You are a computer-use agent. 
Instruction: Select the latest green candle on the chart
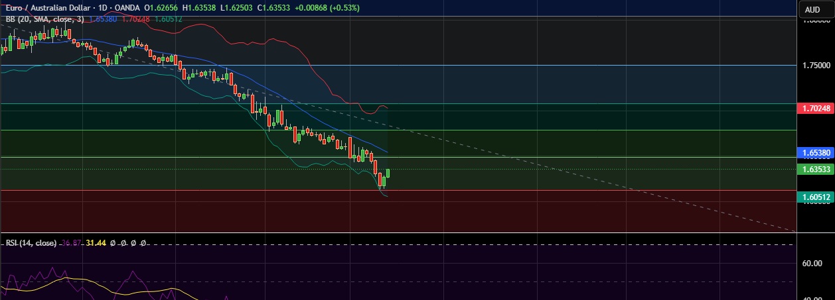(x=388, y=173)
